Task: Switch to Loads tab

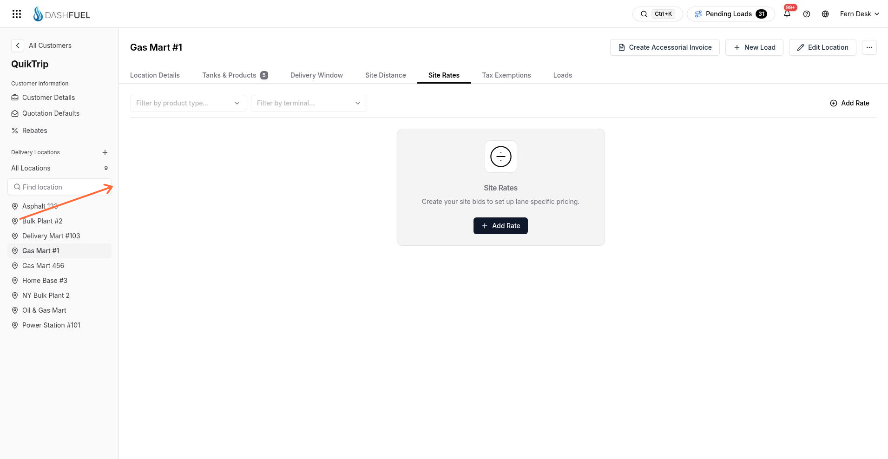Action: (x=563, y=75)
